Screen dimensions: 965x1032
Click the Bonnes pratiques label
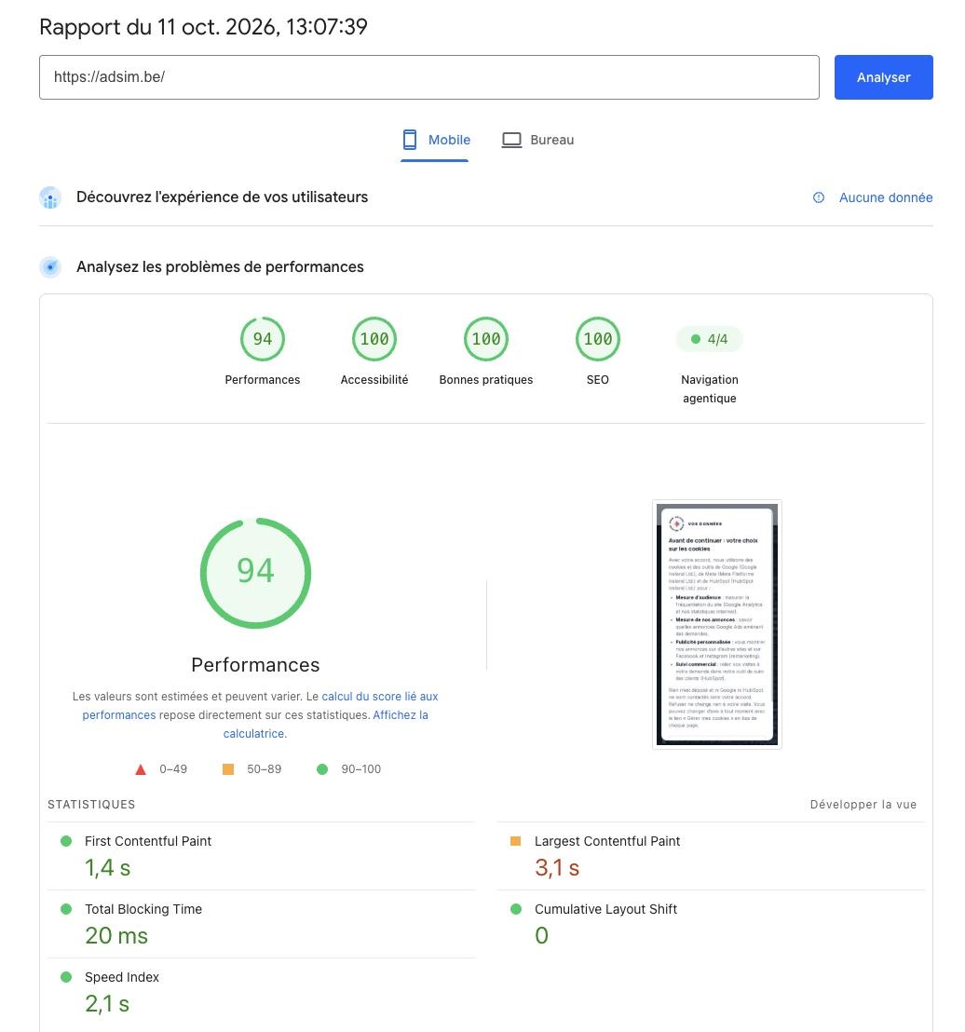(486, 380)
